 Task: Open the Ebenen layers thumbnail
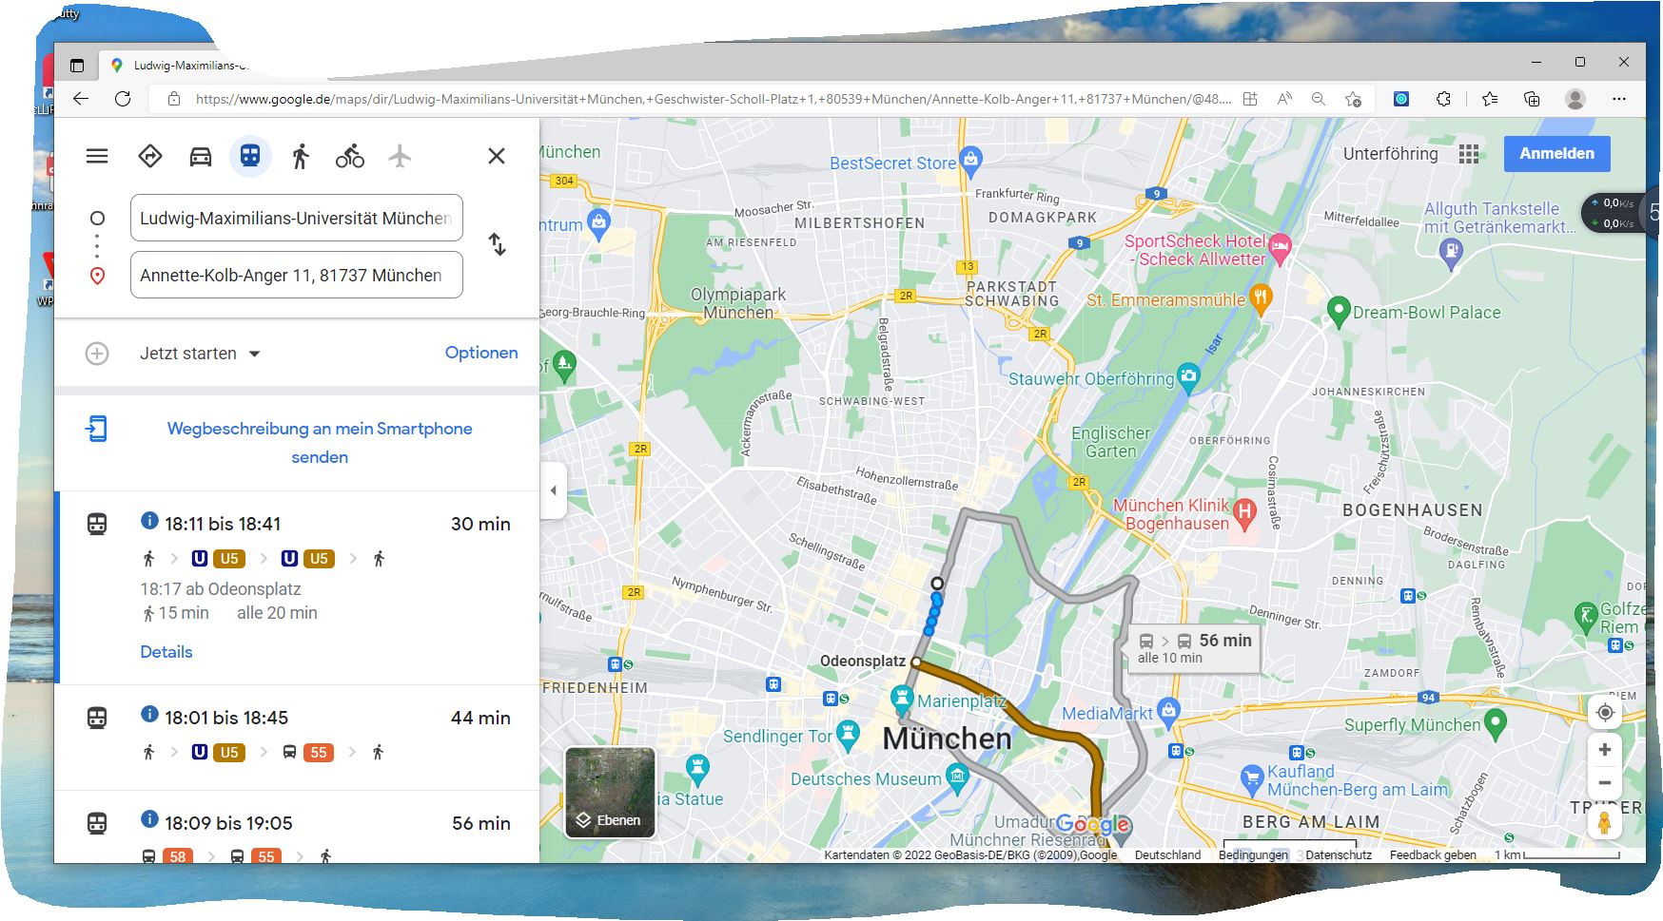[x=610, y=792]
